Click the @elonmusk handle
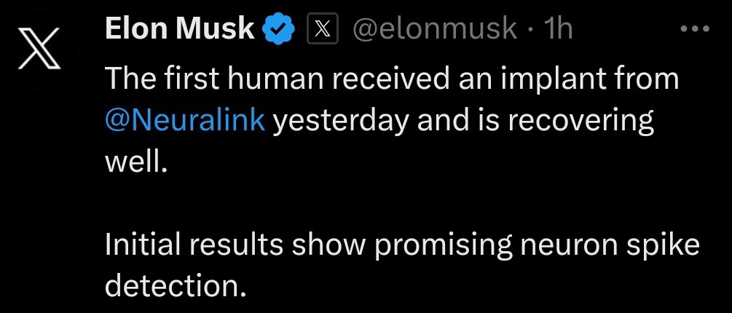The width and height of the screenshot is (732, 313). [x=435, y=30]
